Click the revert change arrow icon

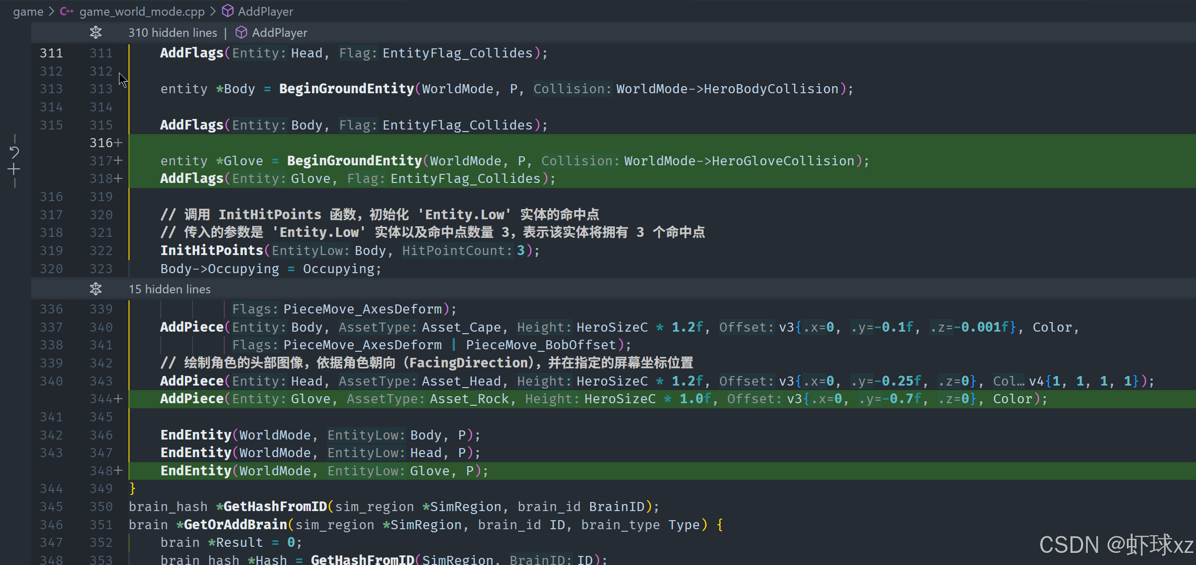click(x=14, y=152)
